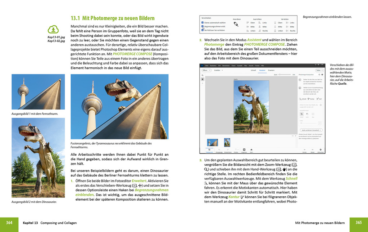Click the page number 365
368x232 pixels.
pos(359,223)
